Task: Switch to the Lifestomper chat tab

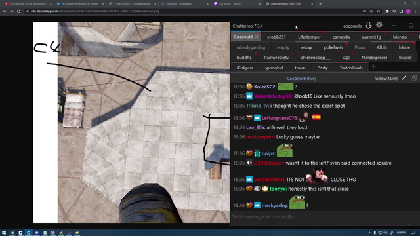Action: 309,37
